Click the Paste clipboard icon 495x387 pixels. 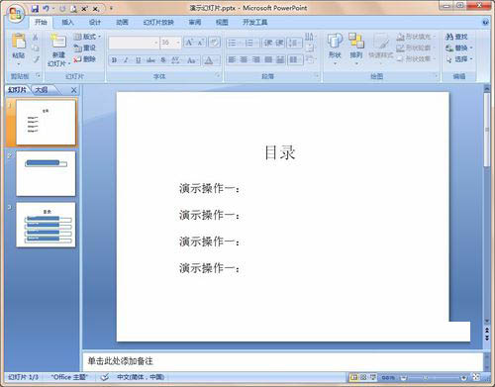pyautogui.click(x=19, y=42)
